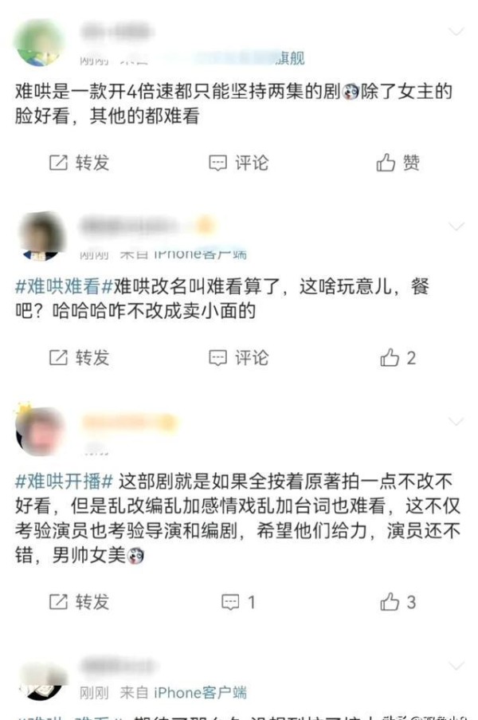Image resolution: width=478 pixels, height=720 pixels.
Task: Open comments on the 难哄4倍速 post
Action: point(238,163)
